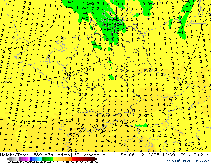Image resolution: width=211 pixels, height=163 pixels.
Task: Click the 54 legend scale value
Action: (x=96, y=162)
